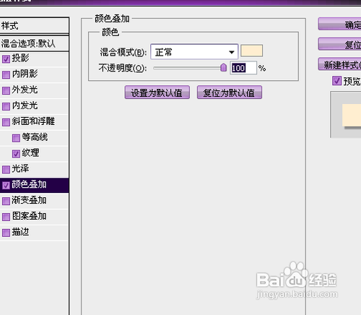This screenshot has width=361, height=315.
Task: Select the highlighted 颜色叠加 row label
Action: pyautogui.click(x=29, y=184)
